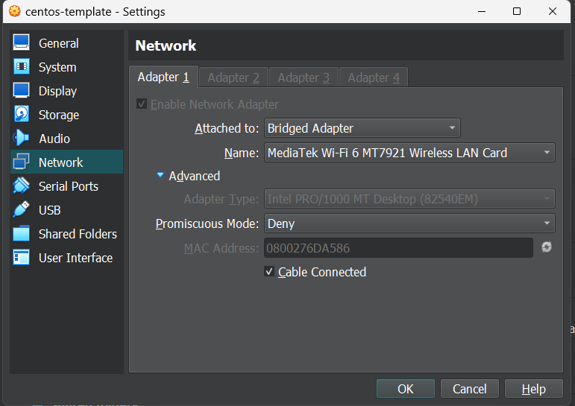The width and height of the screenshot is (575, 406).
Task: Toggle the Cable Connected checkbox
Action: coord(269,272)
